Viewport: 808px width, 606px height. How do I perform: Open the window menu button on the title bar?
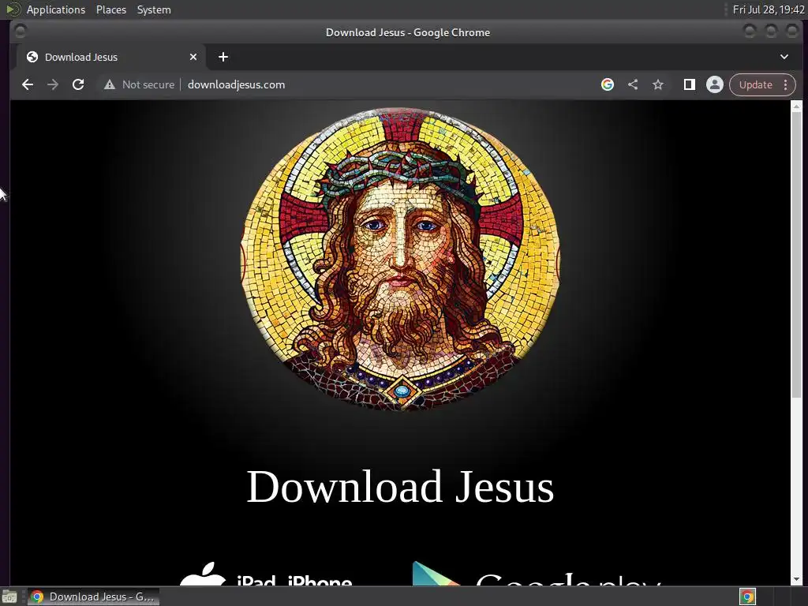(x=20, y=32)
